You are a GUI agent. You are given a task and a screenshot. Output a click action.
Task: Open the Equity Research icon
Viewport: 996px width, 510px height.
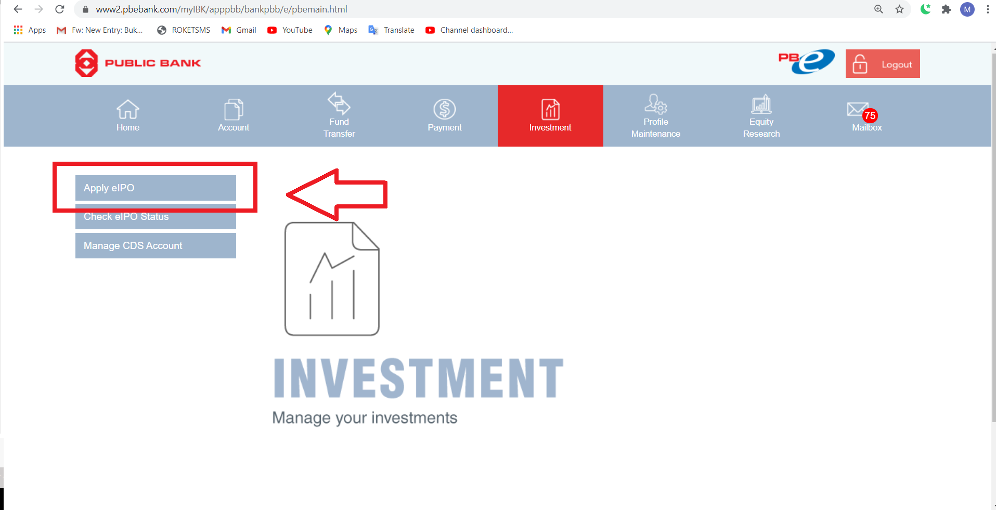pyautogui.click(x=761, y=104)
